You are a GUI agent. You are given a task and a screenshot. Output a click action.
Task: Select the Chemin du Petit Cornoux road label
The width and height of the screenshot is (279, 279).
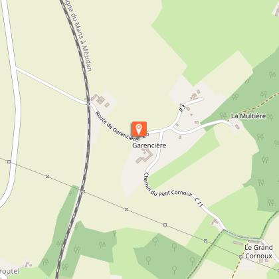pyautogui.click(x=165, y=187)
